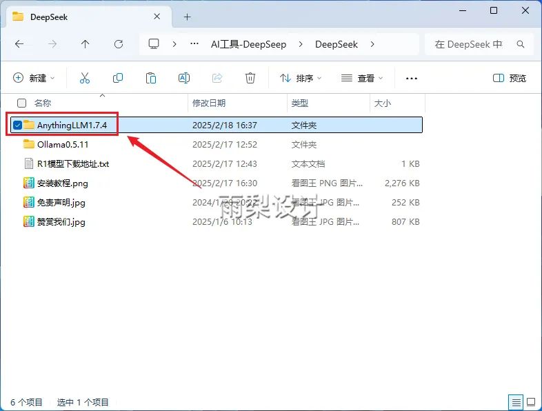
Task: Click the R1模型下载地址.txt file icon
Action: 29,163
